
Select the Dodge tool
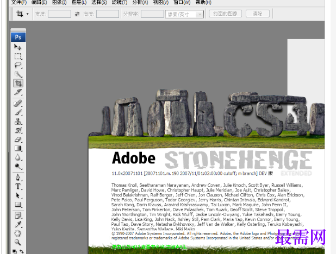click(18, 166)
